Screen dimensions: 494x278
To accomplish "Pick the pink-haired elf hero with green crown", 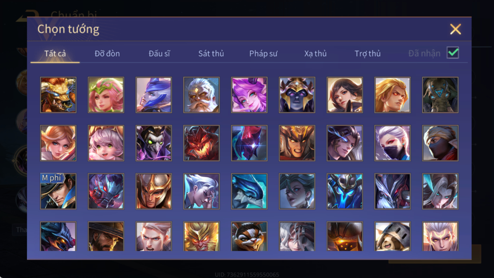I will pos(106,95).
